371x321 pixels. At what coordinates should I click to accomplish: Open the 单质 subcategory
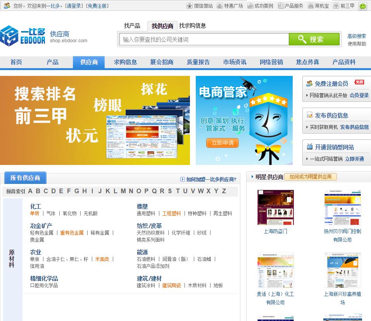pos(35,213)
